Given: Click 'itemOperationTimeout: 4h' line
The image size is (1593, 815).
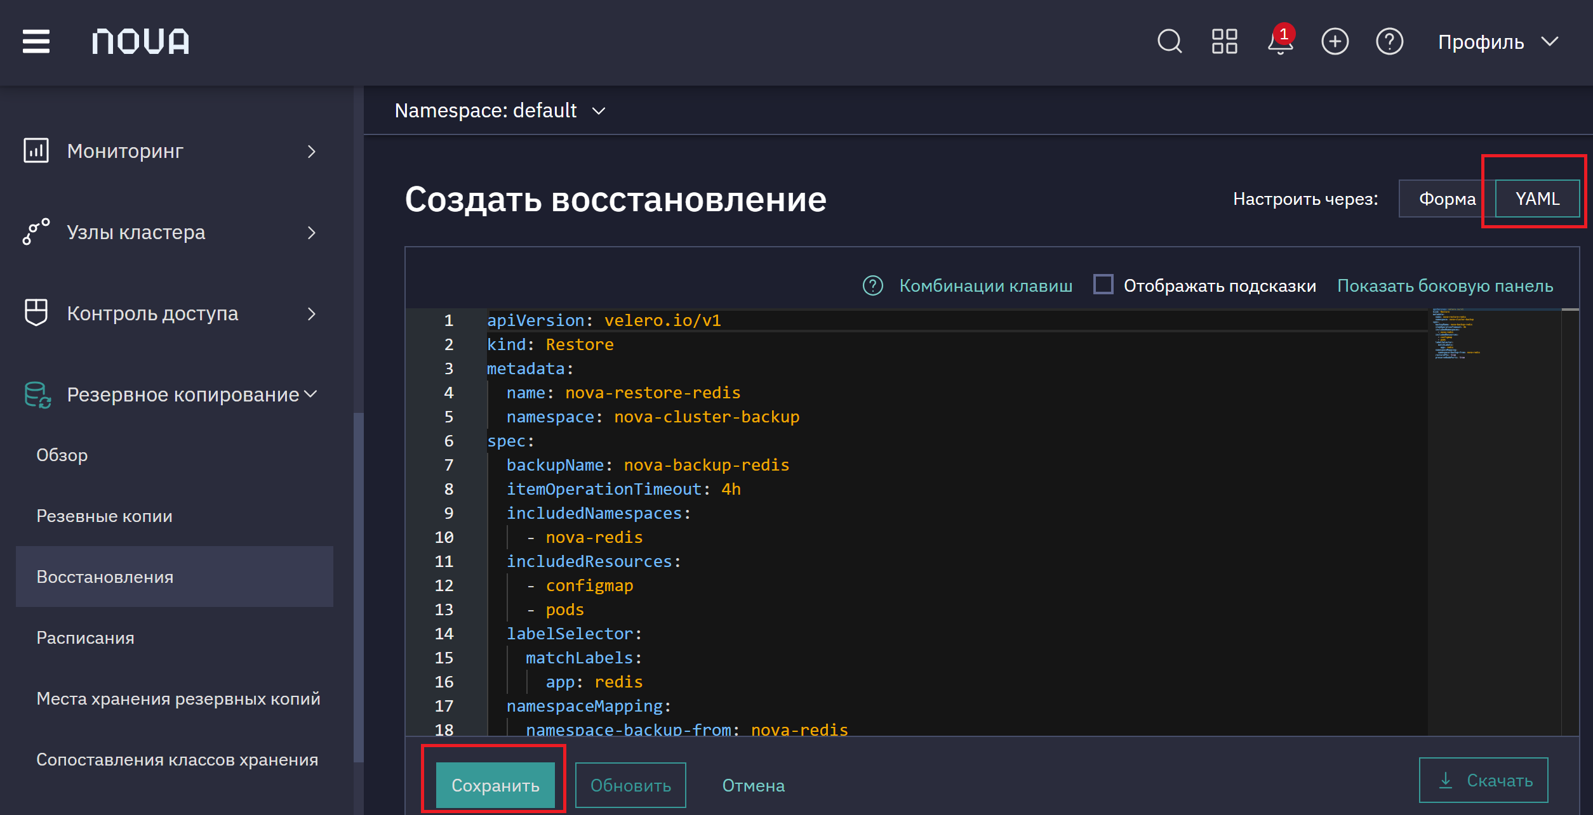Looking at the screenshot, I should pos(623,489).
